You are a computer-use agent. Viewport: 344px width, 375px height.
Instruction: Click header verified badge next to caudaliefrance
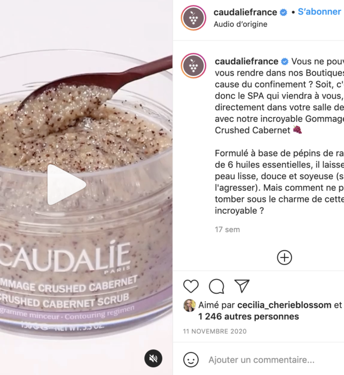tap(283, 12)
